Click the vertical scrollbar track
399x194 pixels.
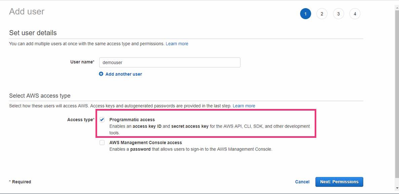coord(397,101)
